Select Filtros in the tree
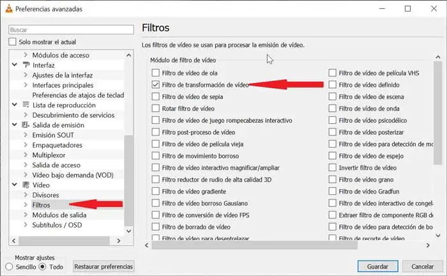Screen dimensions: 447x276 pos(45,205)
